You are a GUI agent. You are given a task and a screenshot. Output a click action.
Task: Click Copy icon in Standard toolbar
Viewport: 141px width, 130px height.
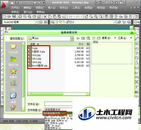click(x=50, y=17)
